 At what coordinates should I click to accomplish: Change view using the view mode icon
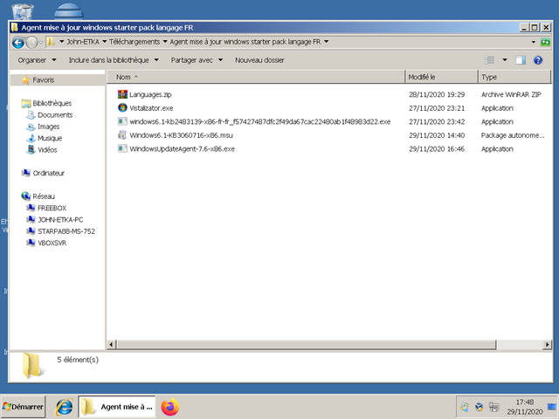[489, 60]
